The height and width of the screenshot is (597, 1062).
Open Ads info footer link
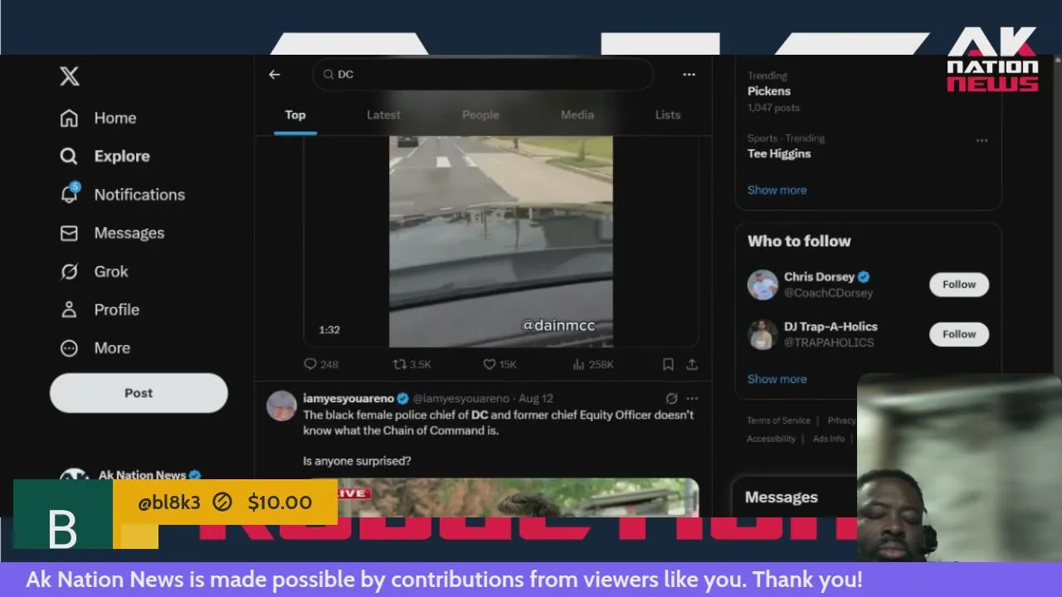click(829, 439)
